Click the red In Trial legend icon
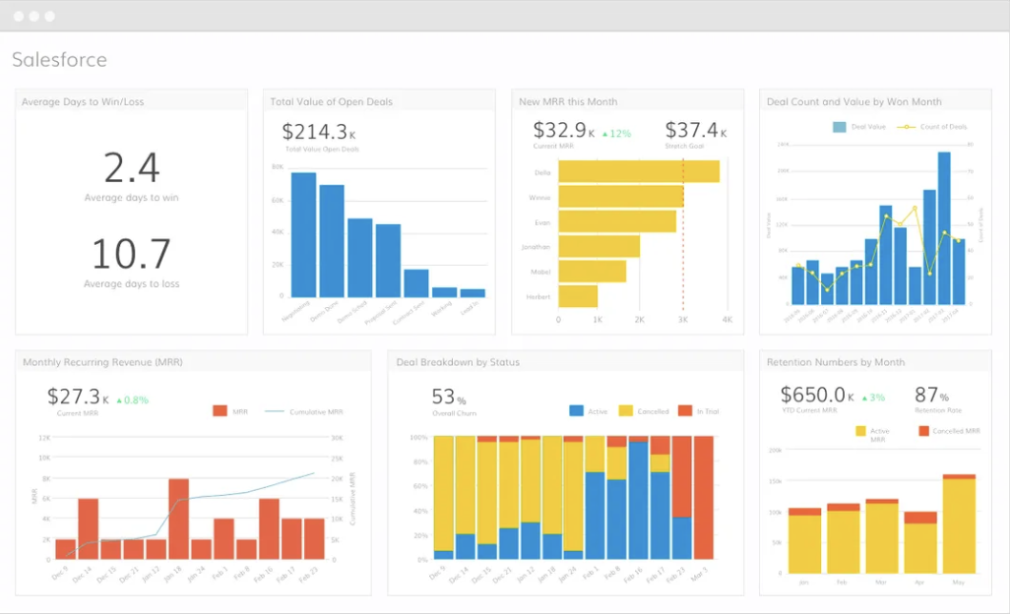 pyautogui.click(x=686, y=410)
